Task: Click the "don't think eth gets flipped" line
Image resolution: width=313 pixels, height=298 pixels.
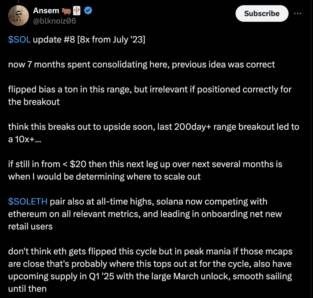Action: [x=150, y=251]
